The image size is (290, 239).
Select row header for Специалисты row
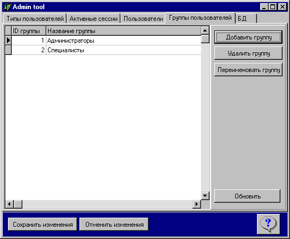tap(9, 50)
